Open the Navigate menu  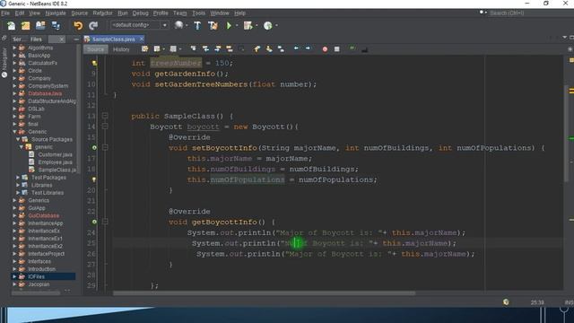56,13
